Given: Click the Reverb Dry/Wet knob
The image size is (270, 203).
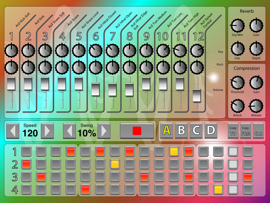Looking at the screenshot, I should (x=238, y=26).
